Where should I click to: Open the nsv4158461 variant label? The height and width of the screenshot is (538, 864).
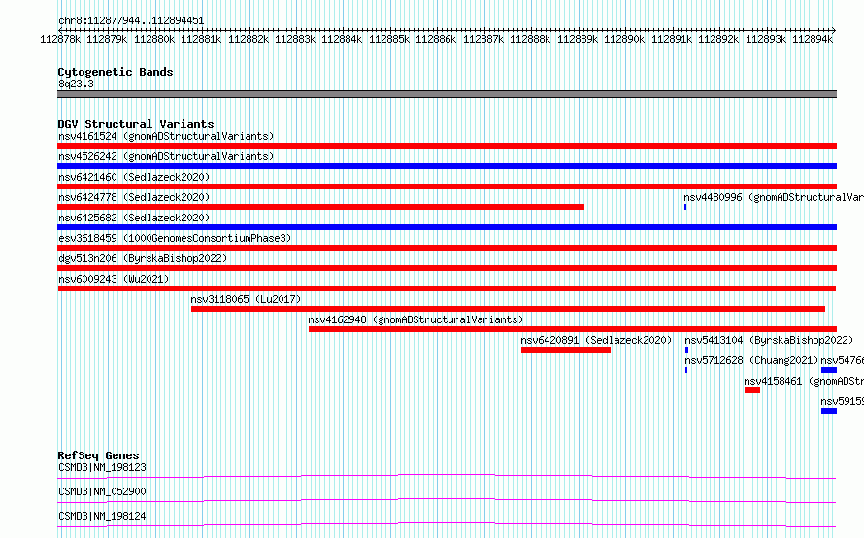pos(804,381)
